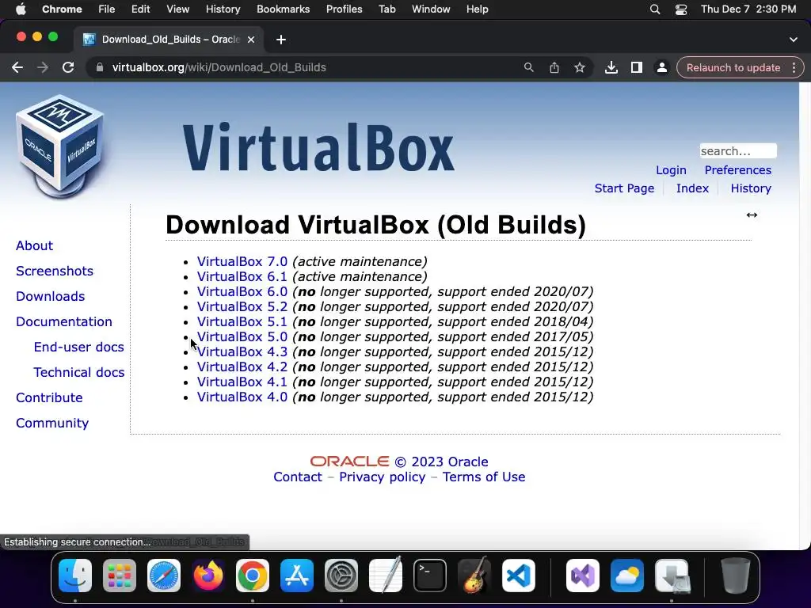
Task: Toggle the Chrome side panel icon
Action: click(637, 68)
